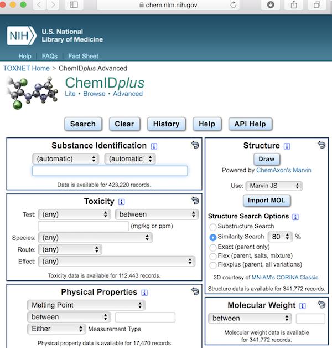Click the toxicity mg/kg value field
Image resolution: width=332 pixels, height=348 pixels.
tap(84, 226)
